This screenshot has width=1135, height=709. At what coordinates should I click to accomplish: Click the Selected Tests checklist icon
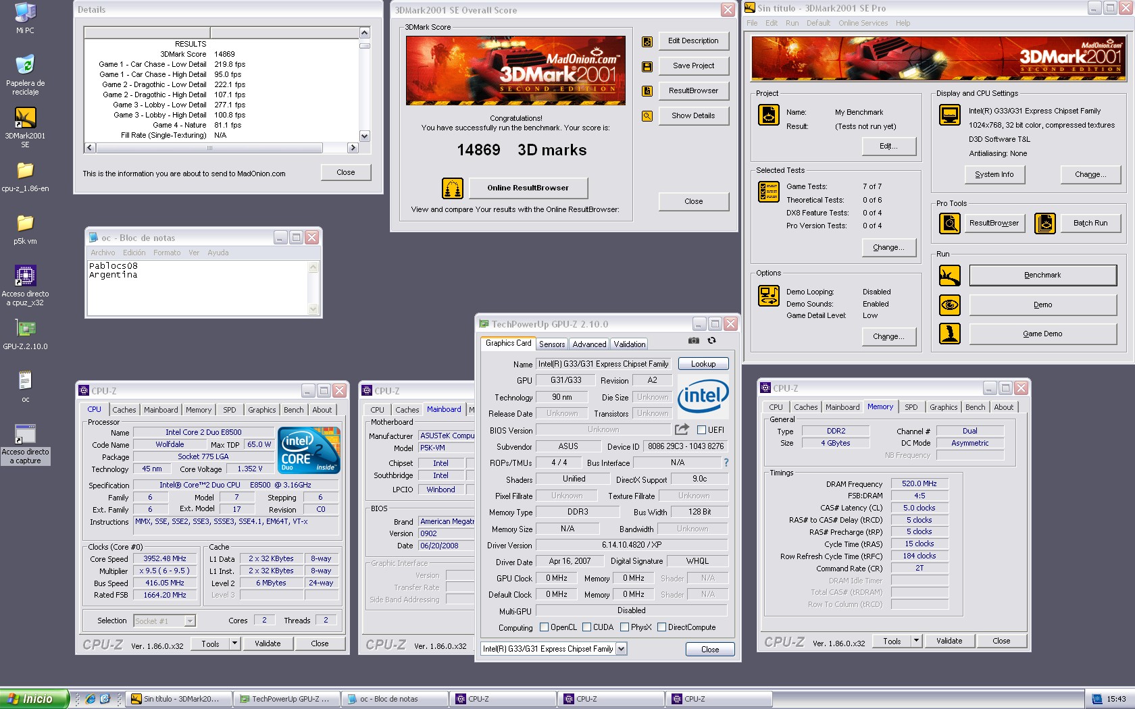[x=769, y=192]
